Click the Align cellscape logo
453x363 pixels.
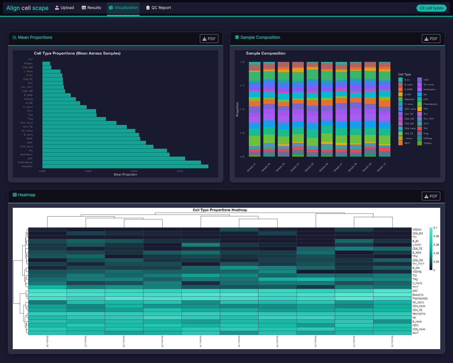(27, 8)
